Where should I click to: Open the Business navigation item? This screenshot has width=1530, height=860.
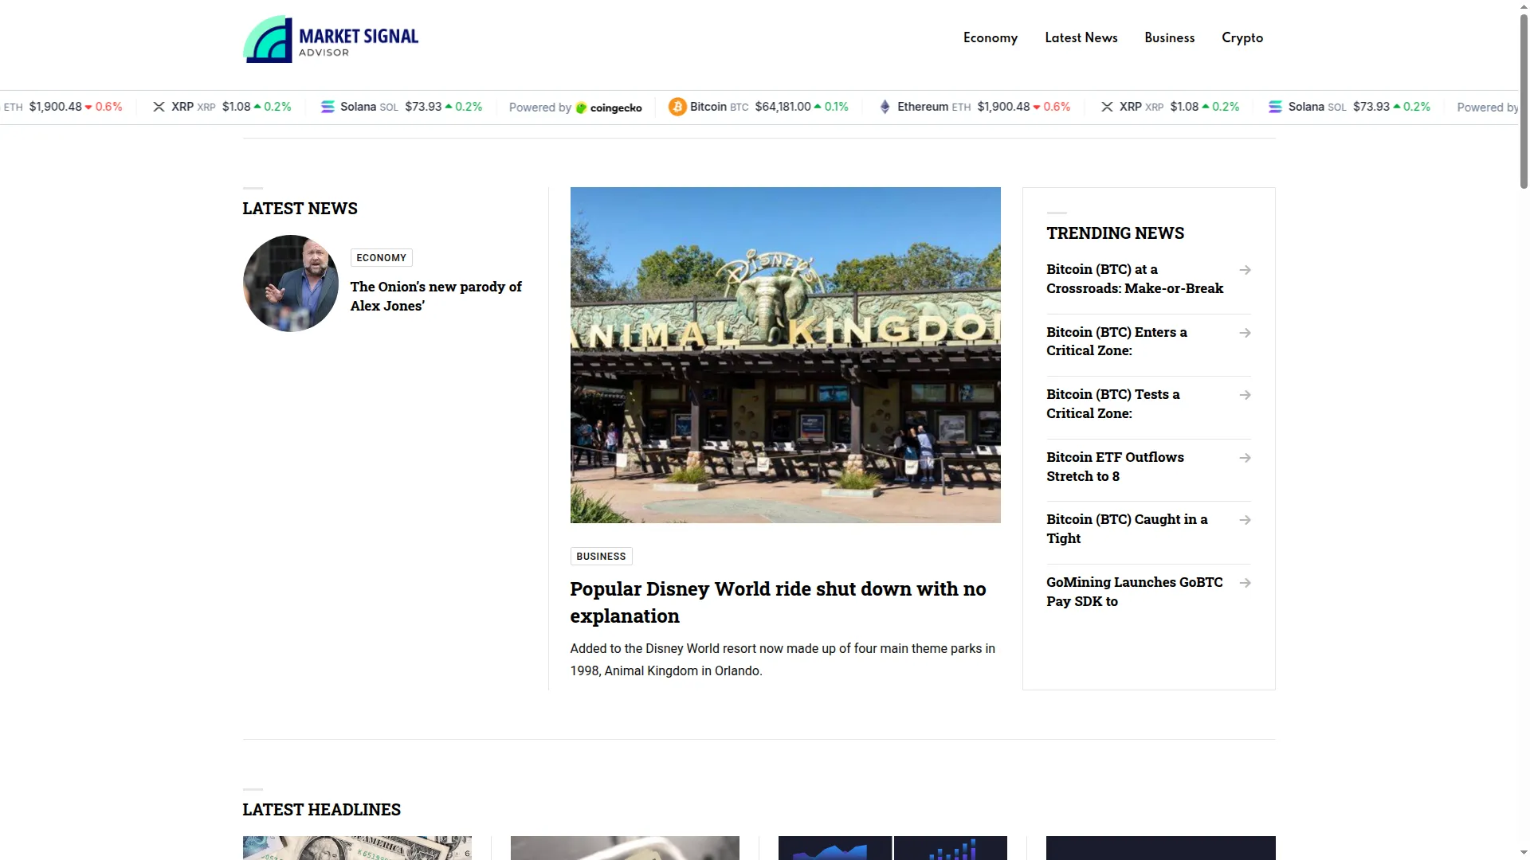pos(1170,37)
